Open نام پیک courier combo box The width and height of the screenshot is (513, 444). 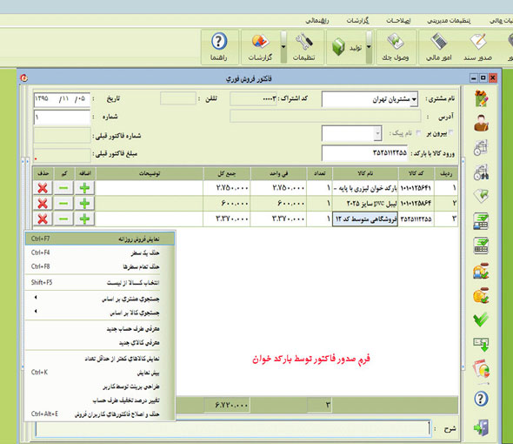(351, 133)
